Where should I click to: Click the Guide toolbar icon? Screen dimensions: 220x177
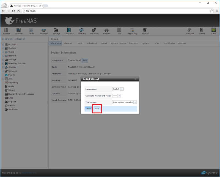[202, 31]
